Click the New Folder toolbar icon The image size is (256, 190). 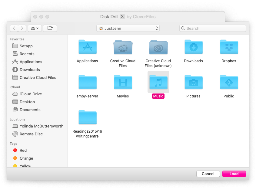[x=49, y=28]
